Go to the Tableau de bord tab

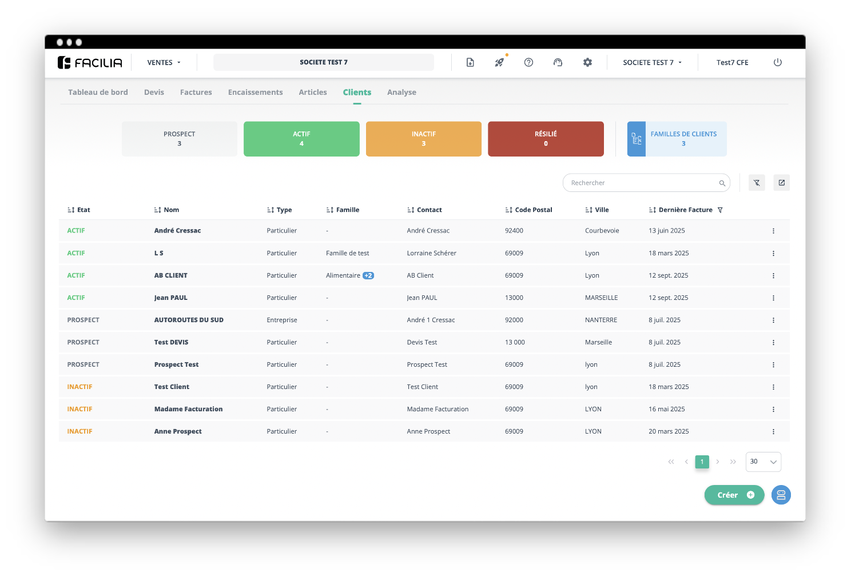tap(98, 92)
